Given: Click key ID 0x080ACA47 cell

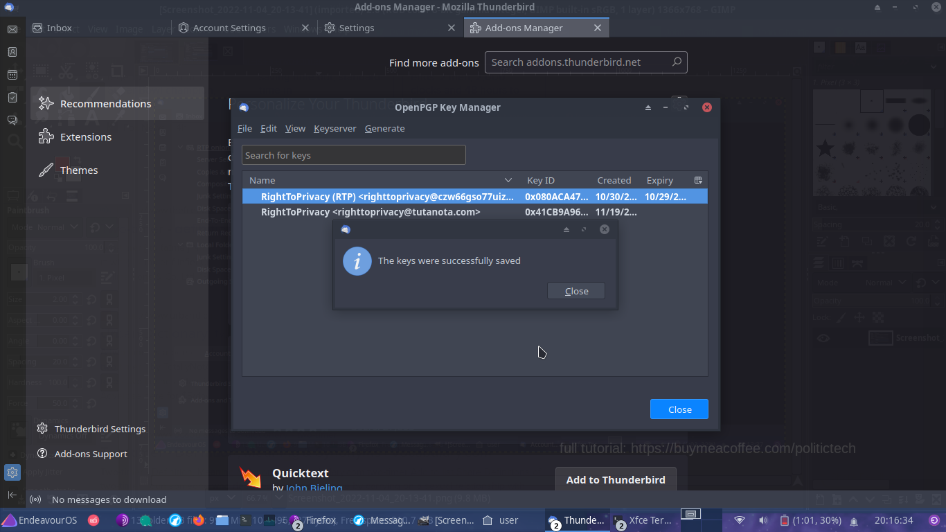Looking at the screenshot, I should pos(557,197).
